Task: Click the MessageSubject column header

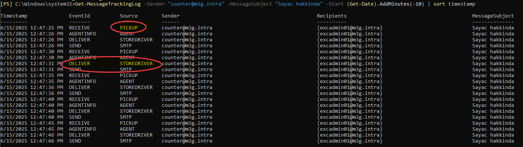Action: click(493, 16)
